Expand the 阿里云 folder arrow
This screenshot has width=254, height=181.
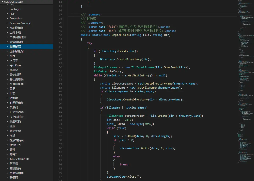[x=7, y=164]
